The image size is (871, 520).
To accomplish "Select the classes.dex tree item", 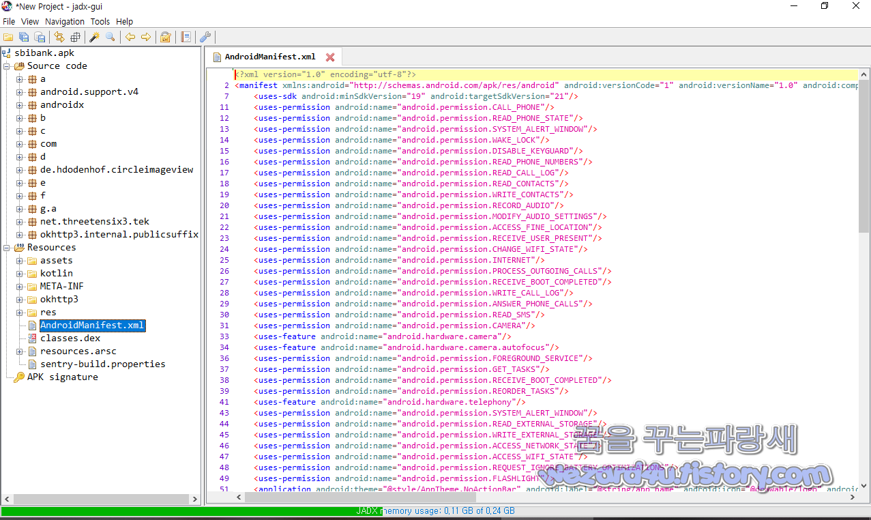I will [70, 338].
